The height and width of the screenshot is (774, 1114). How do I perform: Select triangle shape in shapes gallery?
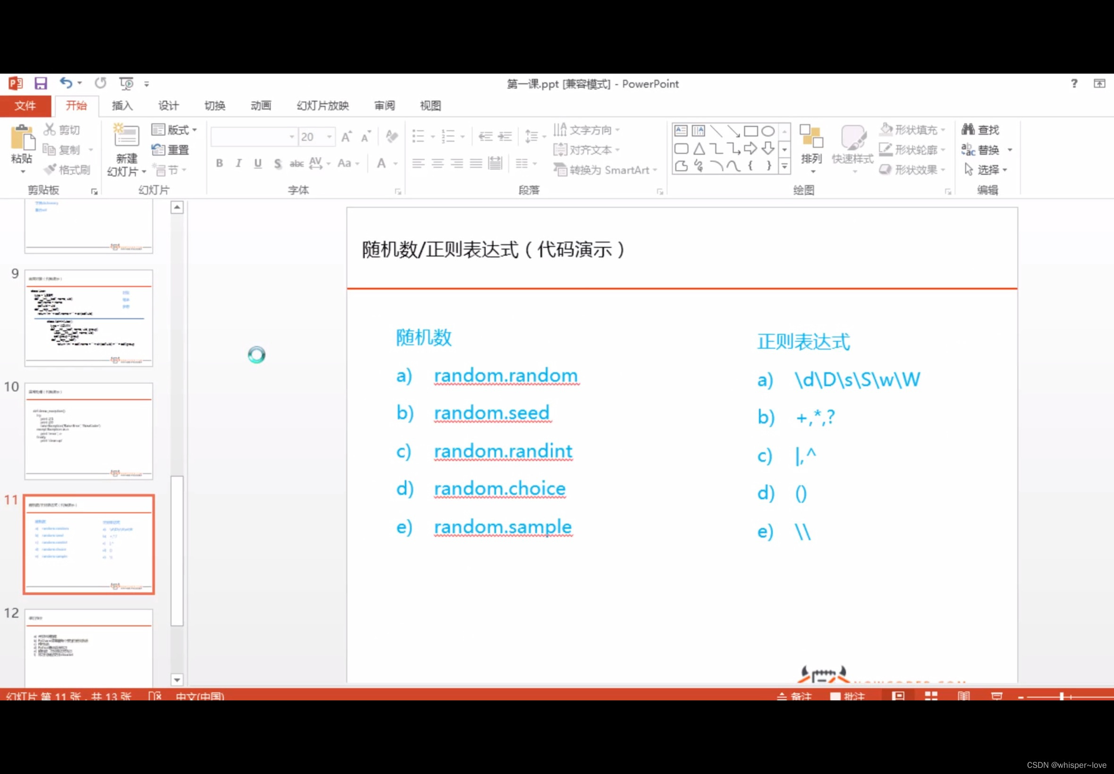pyautogui.click(x=699, y=148)
